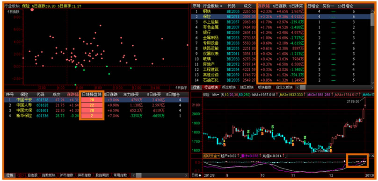Select the 钢铁 sector row

(283, 11)
